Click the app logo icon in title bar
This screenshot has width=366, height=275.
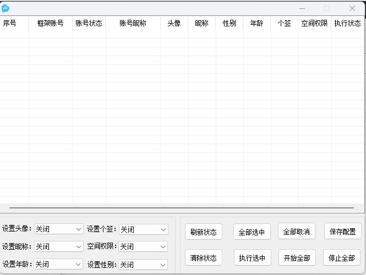(6, 8)
